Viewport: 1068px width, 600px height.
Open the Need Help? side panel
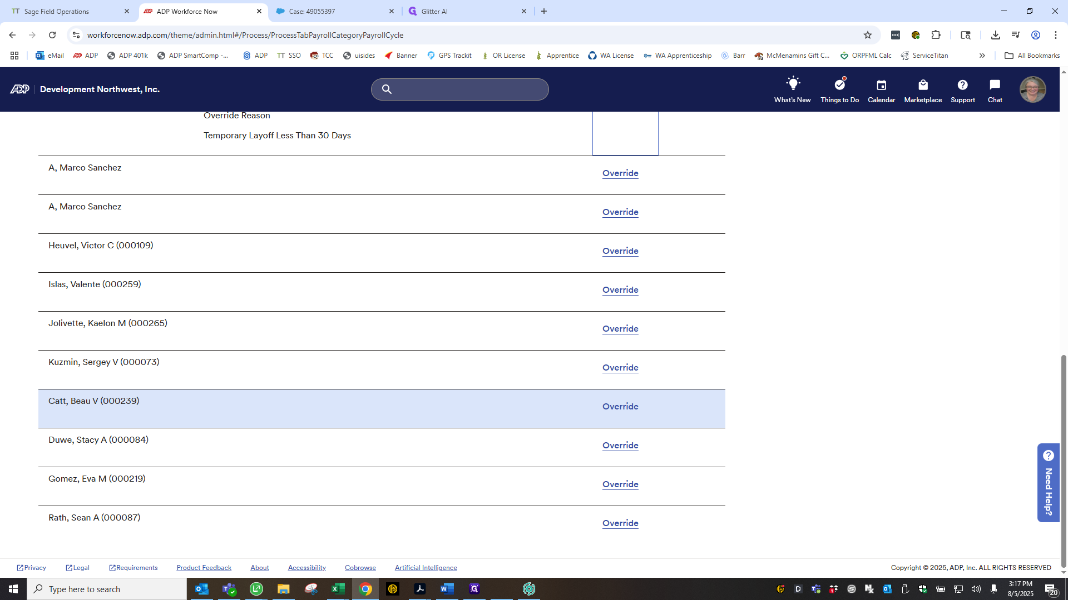coord(1048,483)
